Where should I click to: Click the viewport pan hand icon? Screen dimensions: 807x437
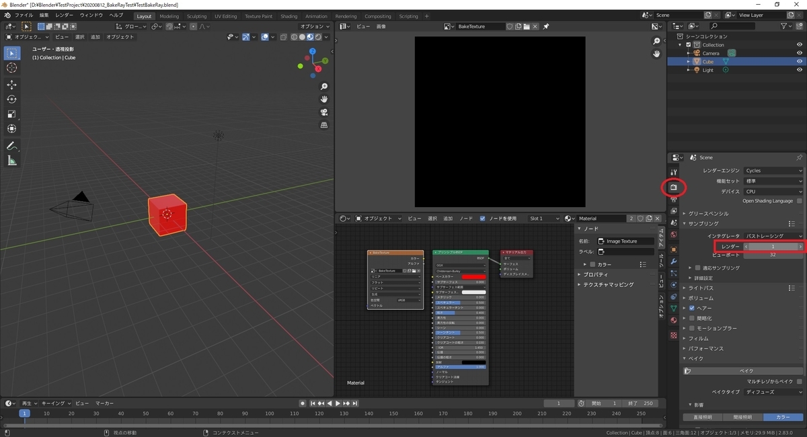coord(324,100)
